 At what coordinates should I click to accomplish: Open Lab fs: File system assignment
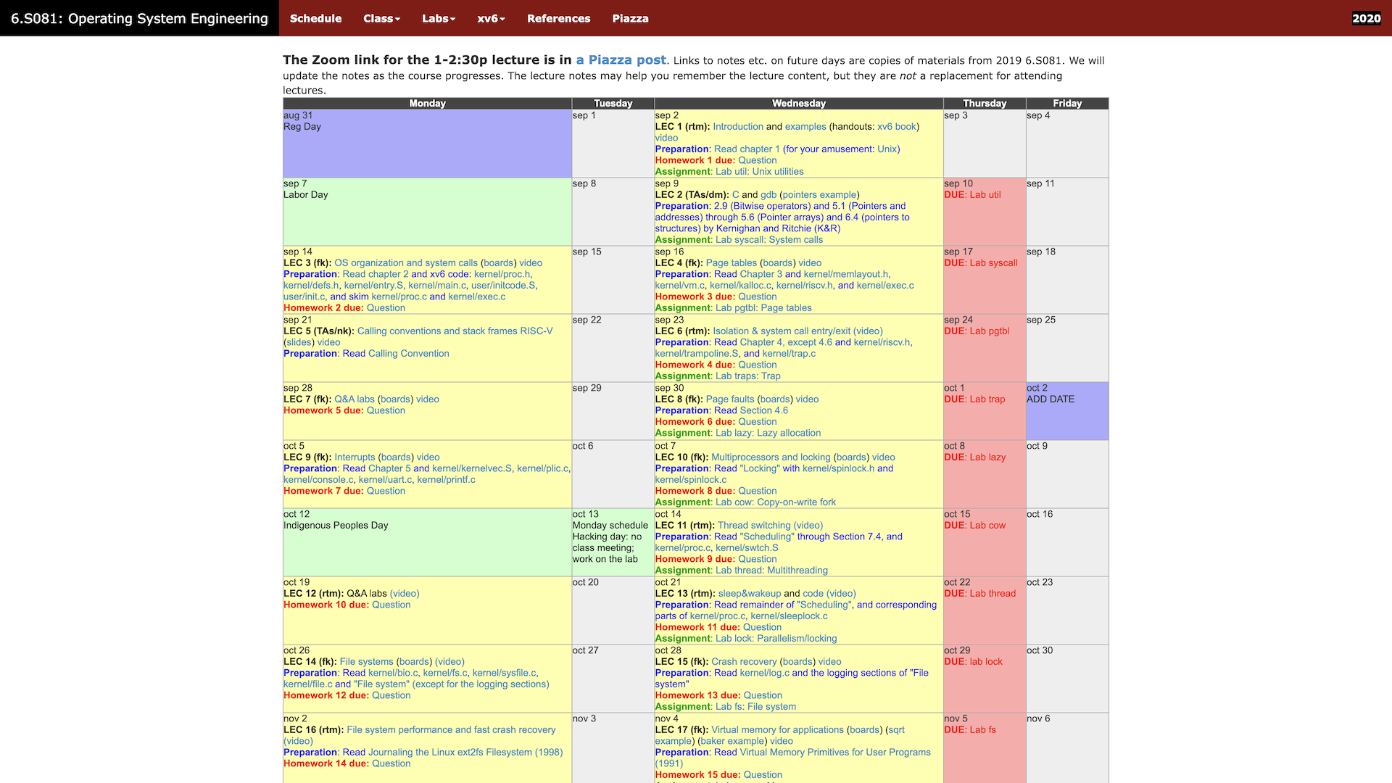755,707
